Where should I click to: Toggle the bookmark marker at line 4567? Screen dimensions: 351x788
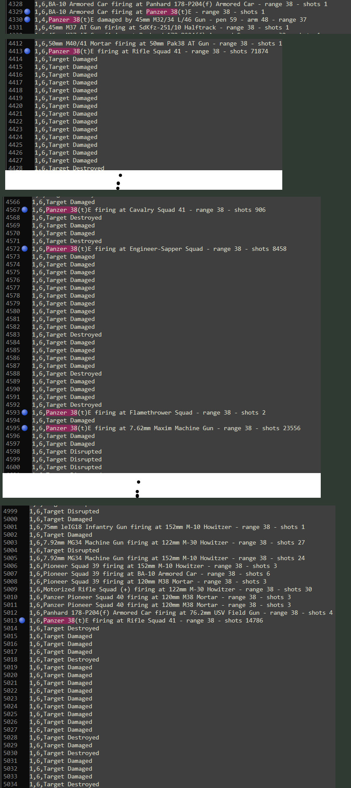coord(25,210)
